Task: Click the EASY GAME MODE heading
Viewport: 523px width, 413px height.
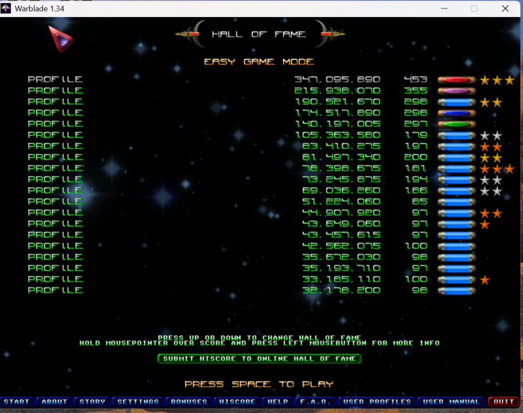Action: [x=259, y=61]
